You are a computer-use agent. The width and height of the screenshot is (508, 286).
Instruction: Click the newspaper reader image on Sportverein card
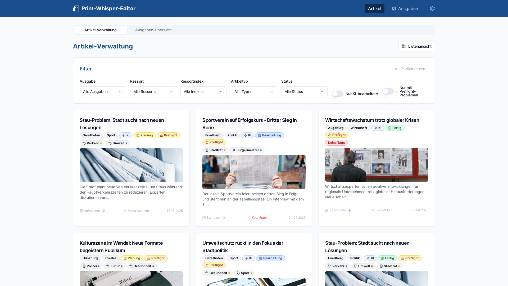pos(254,172)
